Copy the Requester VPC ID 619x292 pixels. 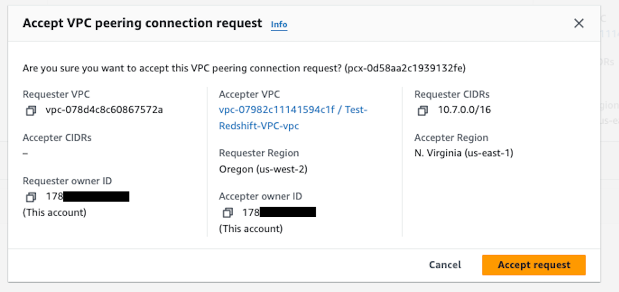point(30,111)
